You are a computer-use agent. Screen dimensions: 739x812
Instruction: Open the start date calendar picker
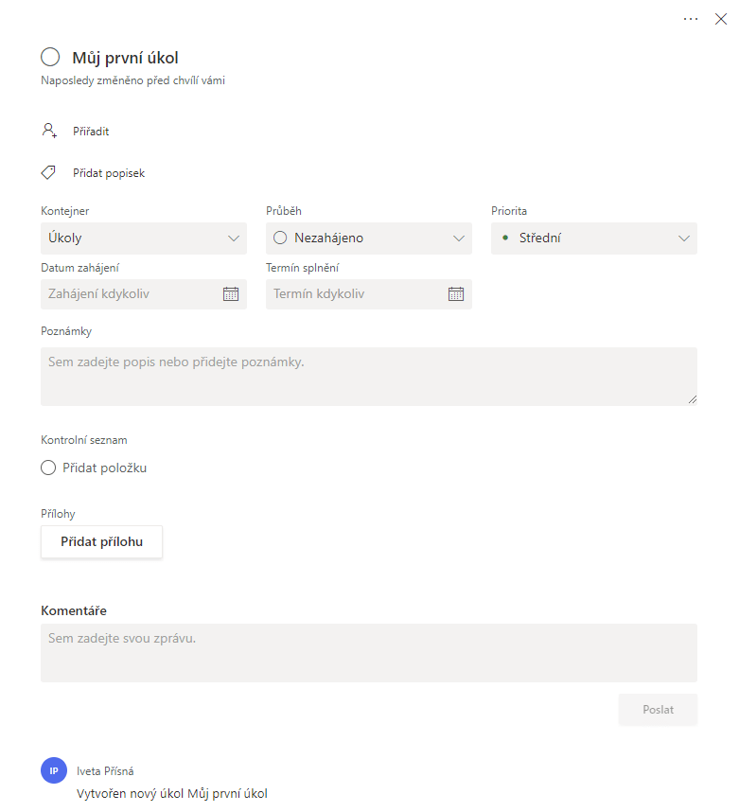click(x=231, y=294)
